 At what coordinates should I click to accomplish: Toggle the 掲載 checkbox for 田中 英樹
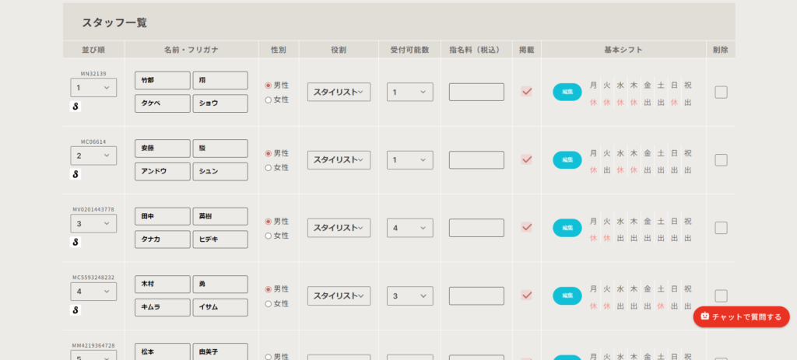[x=527, y=227]
